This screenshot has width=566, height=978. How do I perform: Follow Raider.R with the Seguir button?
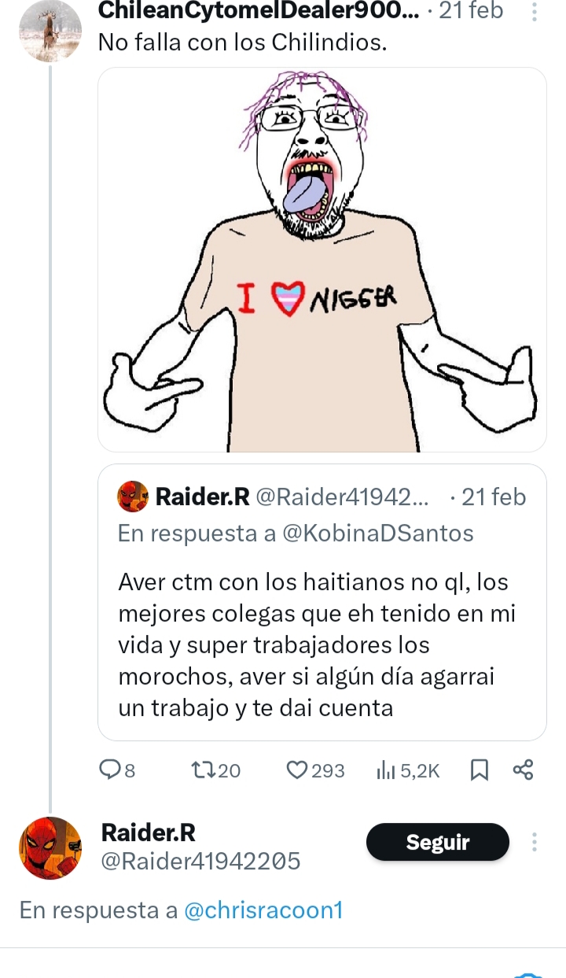tap(438, 843)
